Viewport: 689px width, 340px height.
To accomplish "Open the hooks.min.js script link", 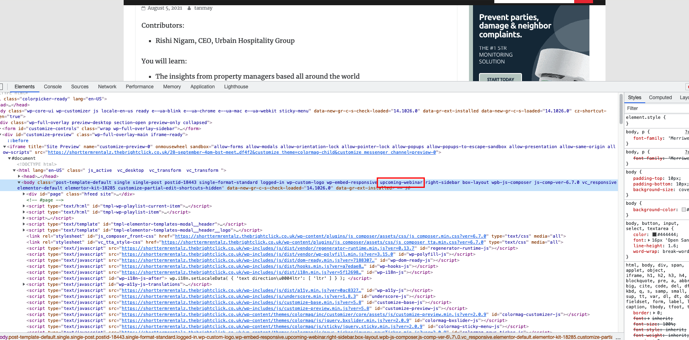I will point(243,267).
